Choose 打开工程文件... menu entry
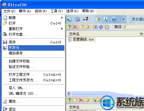 pyautogui.click(x=33, y=75)
